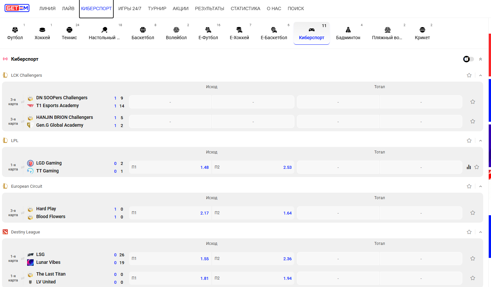Star the LSG vs Lunar Vibes match
This screenshot has height=287, width=491.
point(473,259)
